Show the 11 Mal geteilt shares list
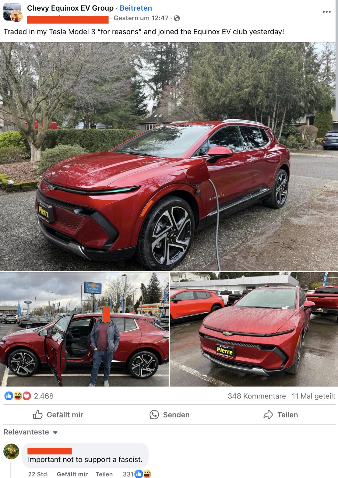Viewport: 338px width, 478px height. point(313,396)
